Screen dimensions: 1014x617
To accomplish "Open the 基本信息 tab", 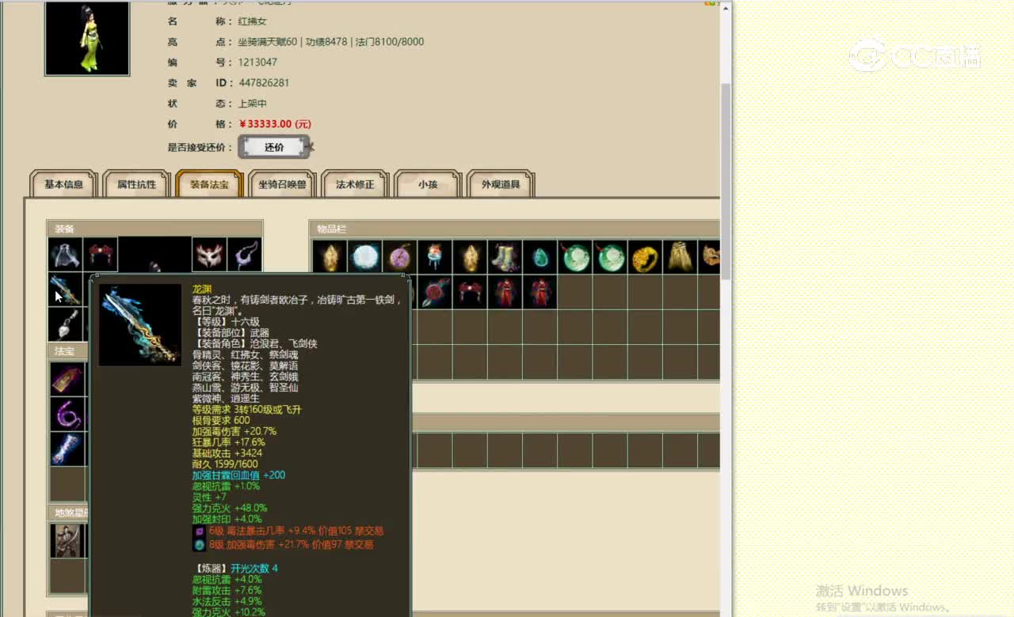I will (x=63, y=184).
